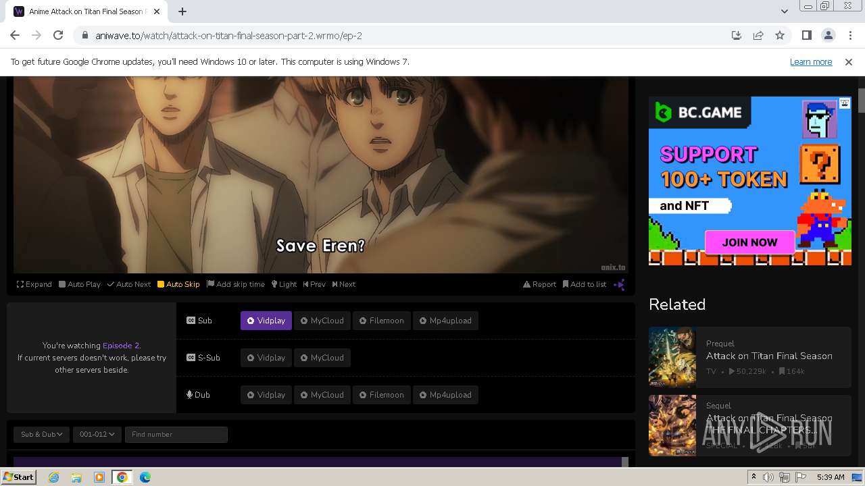Select the Dub MyCloud server
This screenshot has width=865, height=486.
tap(322, 395)
